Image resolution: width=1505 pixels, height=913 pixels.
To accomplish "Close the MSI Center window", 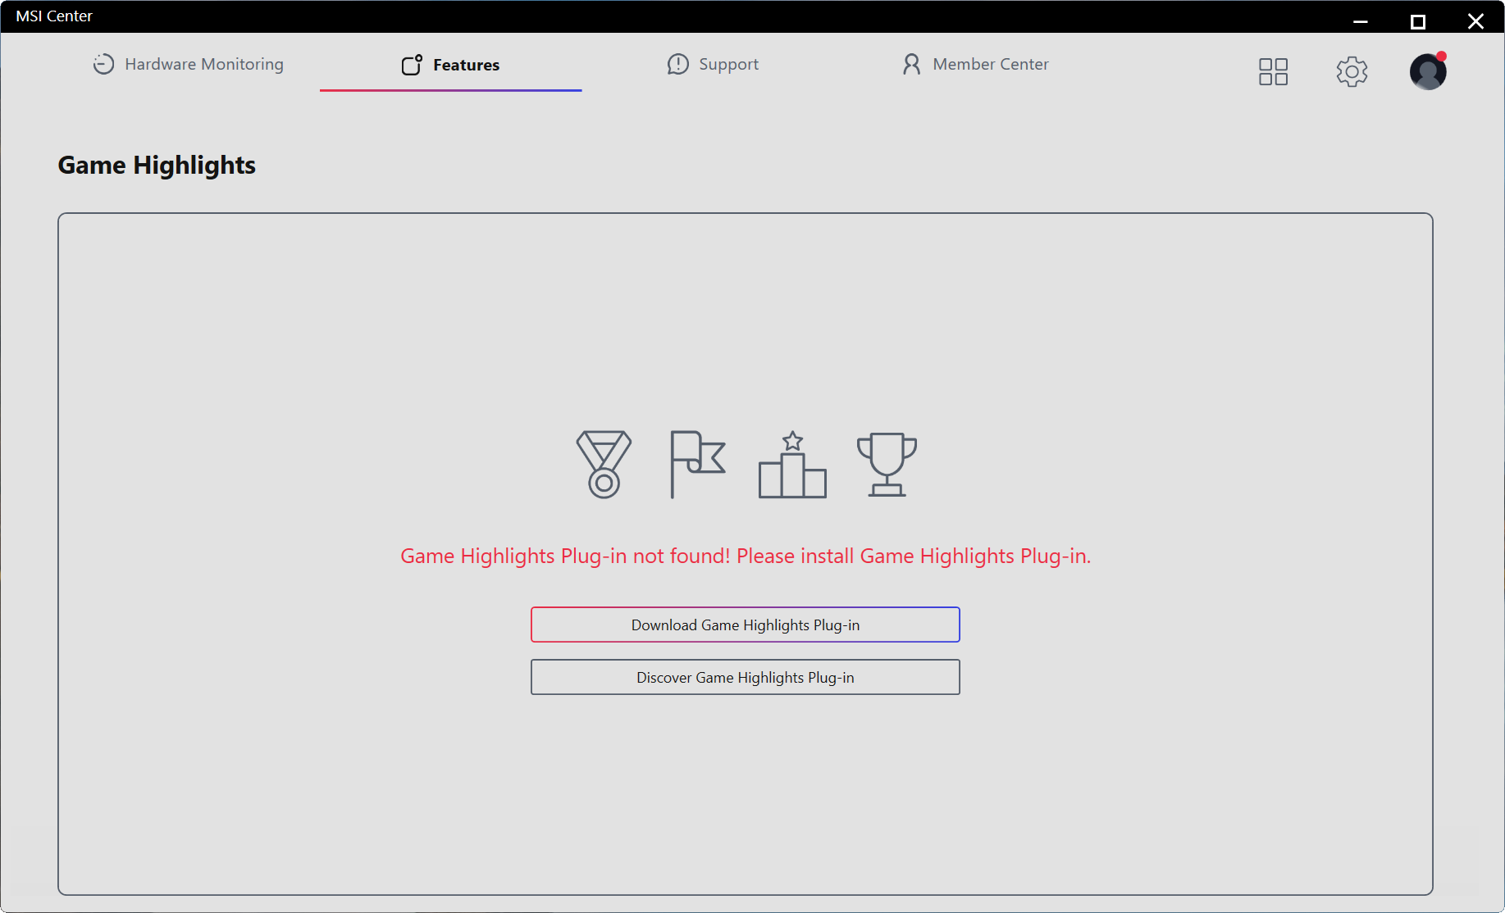I will [1475, 20].
